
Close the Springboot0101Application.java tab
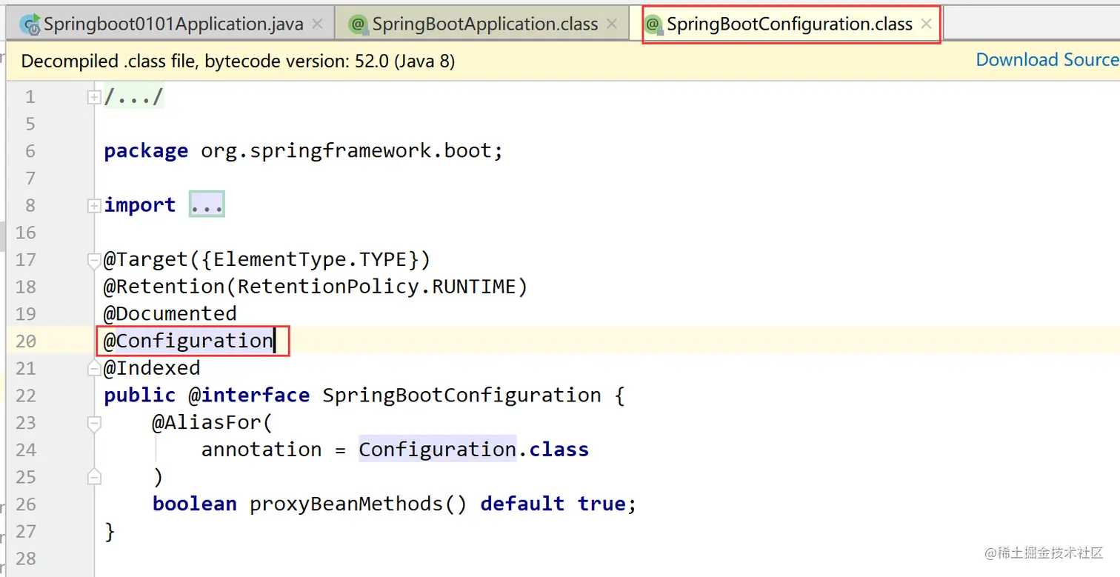point(317,24)
